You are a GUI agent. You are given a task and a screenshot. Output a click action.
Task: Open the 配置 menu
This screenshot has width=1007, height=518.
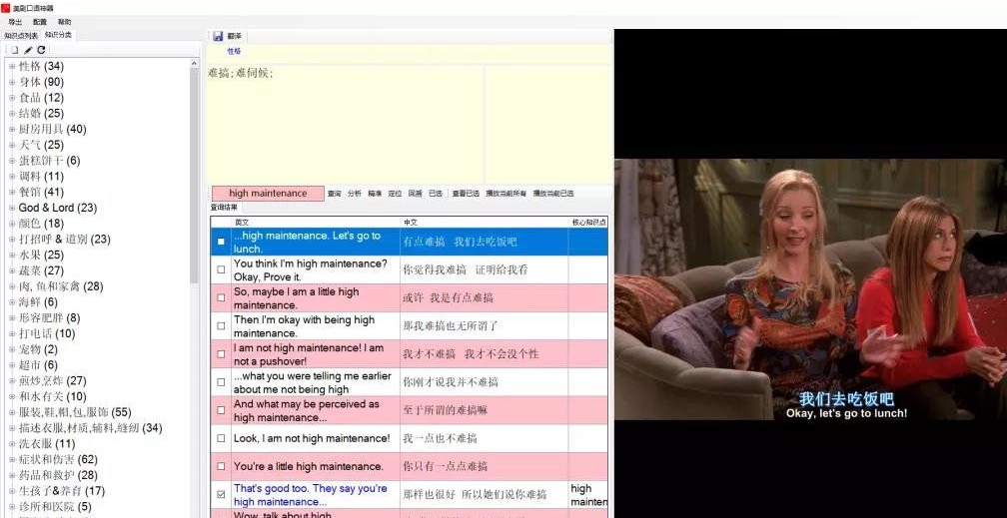[x=40, y=22]
